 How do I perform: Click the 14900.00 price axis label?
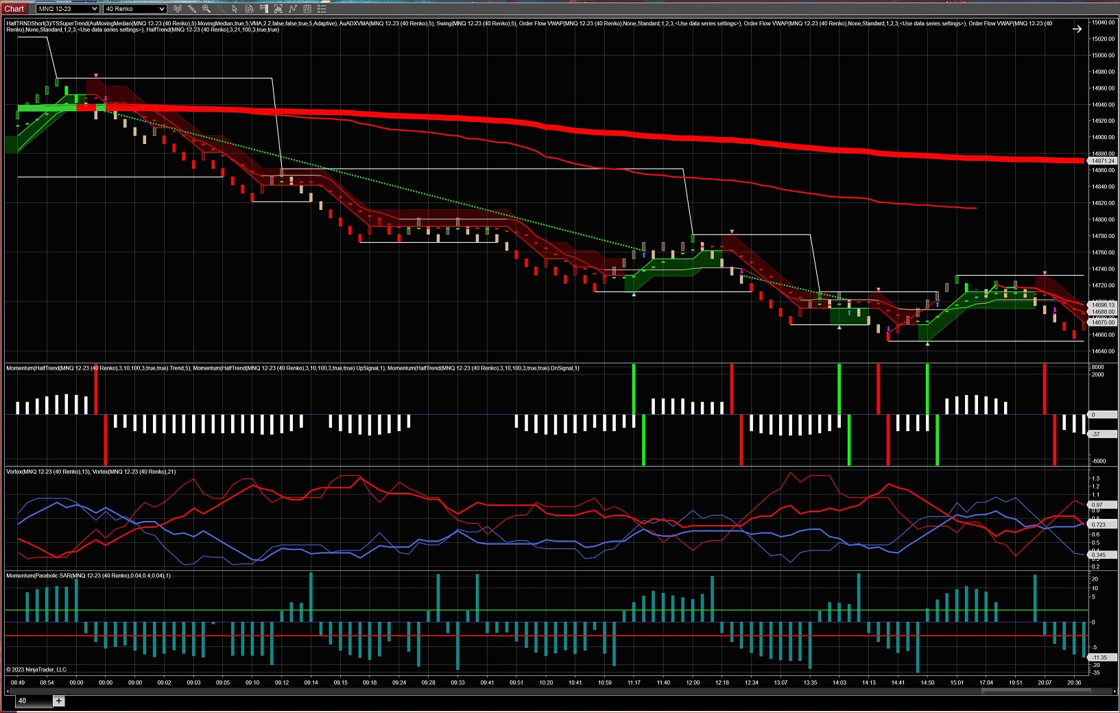tap(1104, 137)
